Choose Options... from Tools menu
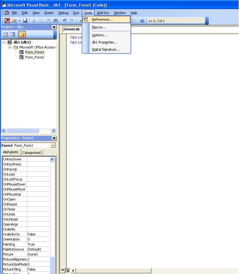The height and width of the screenshot is (274, 239). click(x=107, y=35)
